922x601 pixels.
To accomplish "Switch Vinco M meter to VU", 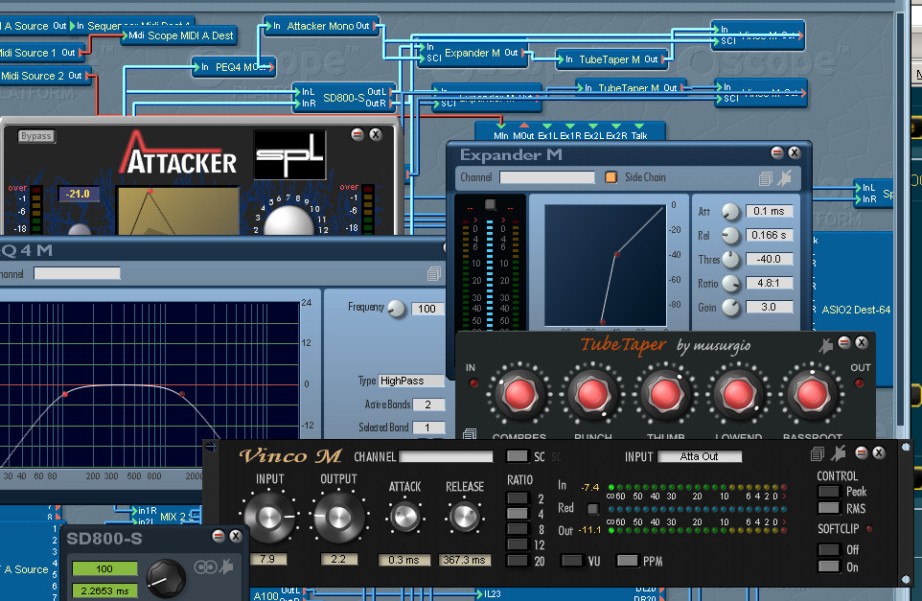I will click(x=571, y=561).
